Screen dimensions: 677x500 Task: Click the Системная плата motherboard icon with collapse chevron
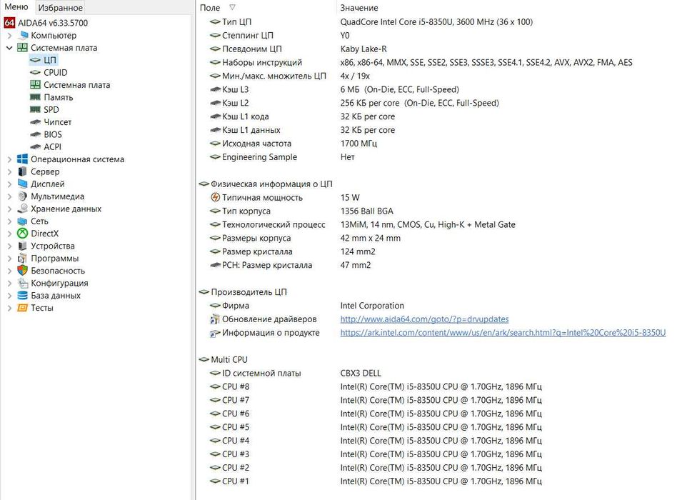[x=22, y=47]
